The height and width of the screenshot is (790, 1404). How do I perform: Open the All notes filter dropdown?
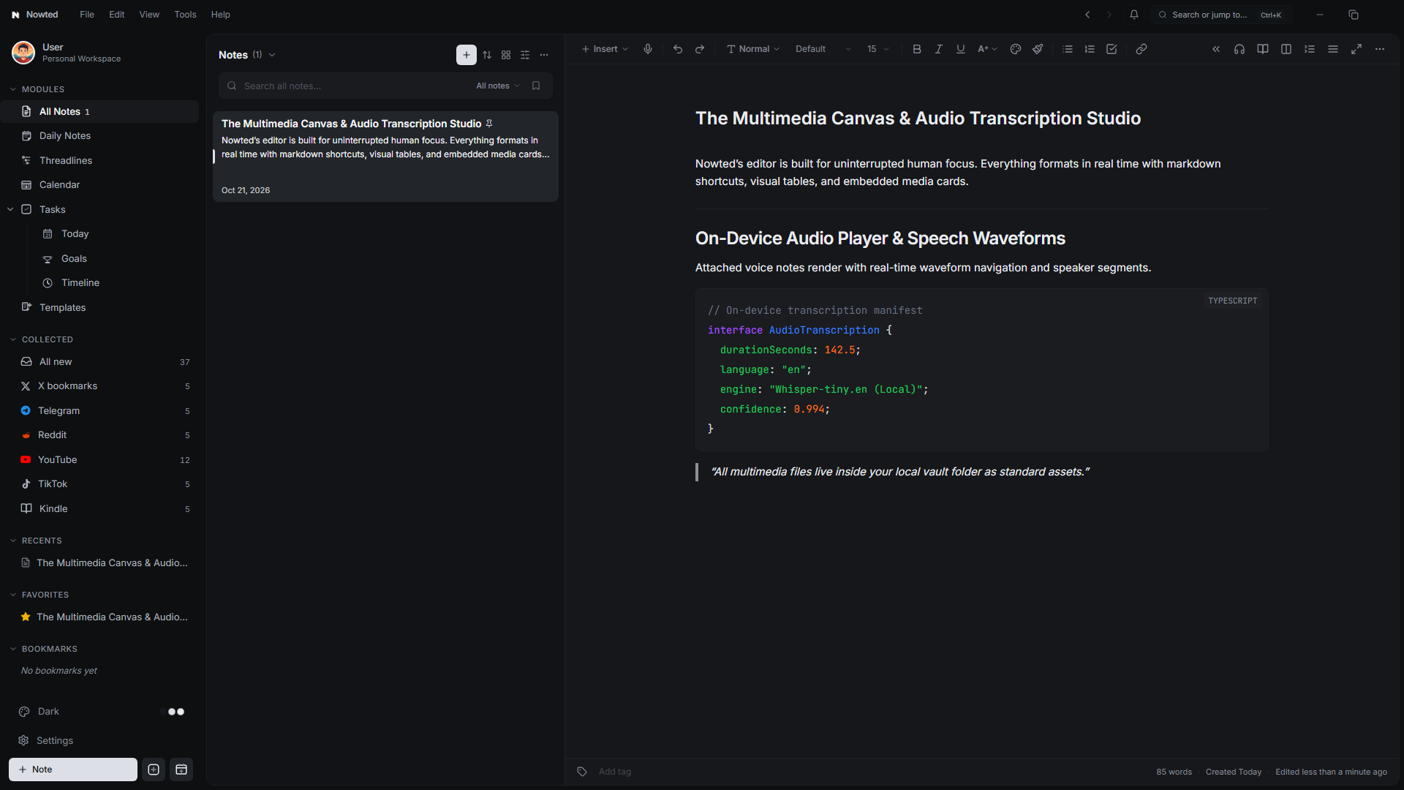[x=498, y=86]
